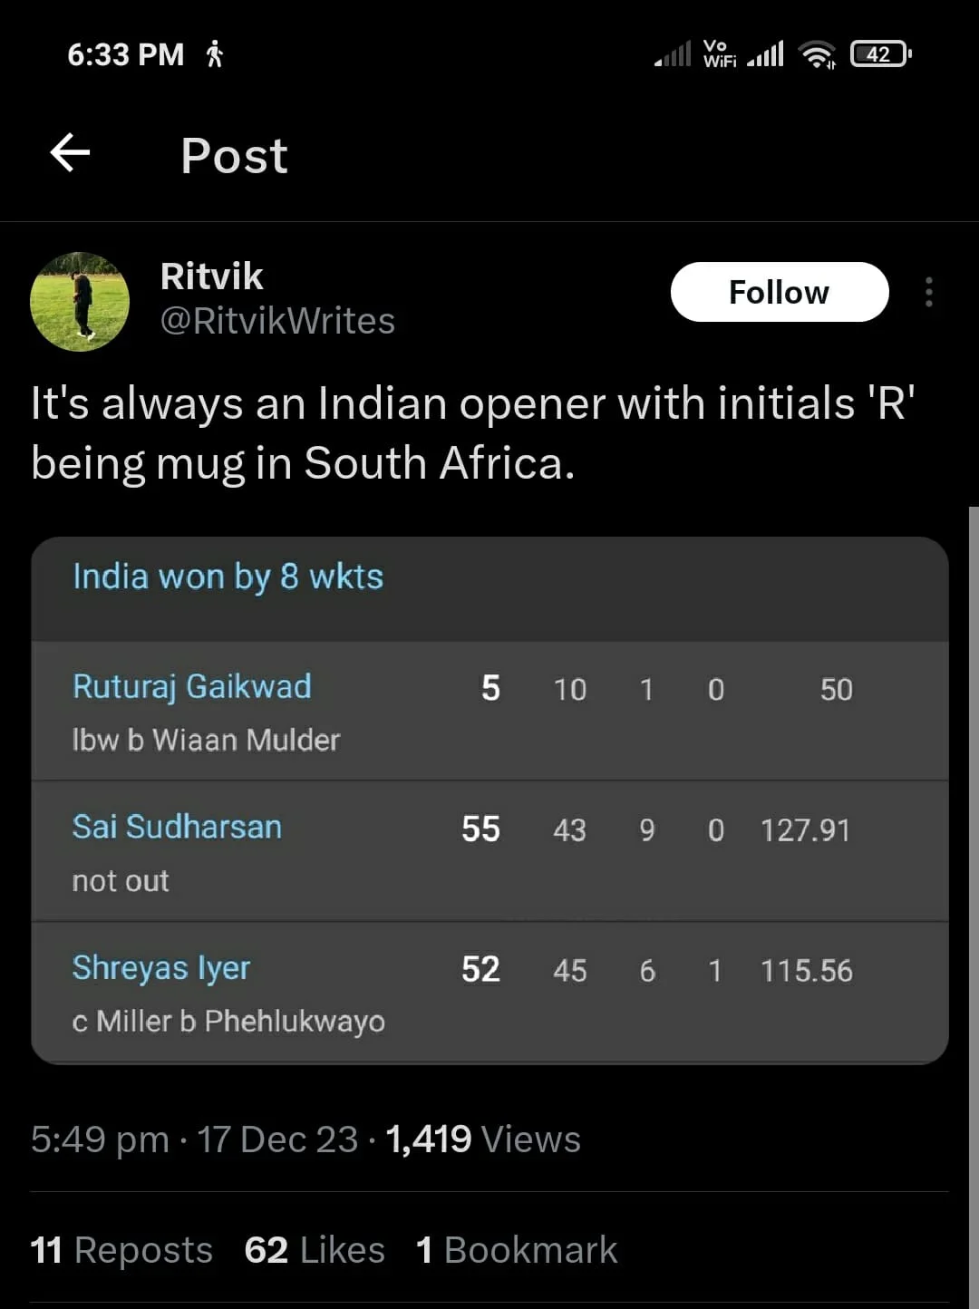
Task: Click the vertical scrollbar on right edge
Action: 974,907
